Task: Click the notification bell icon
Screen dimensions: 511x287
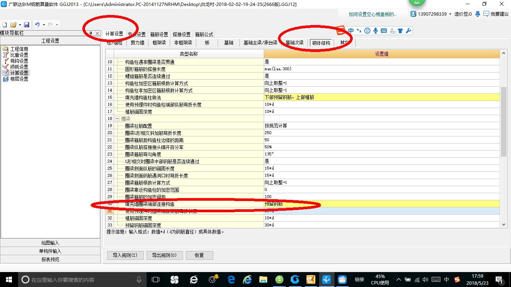Action: [x=478, y=14]
